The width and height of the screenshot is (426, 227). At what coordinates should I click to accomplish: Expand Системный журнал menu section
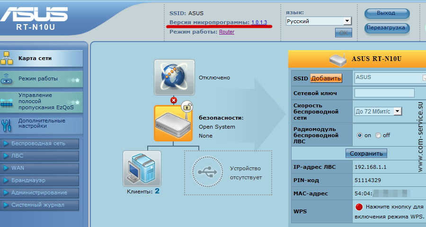click(x=39, y=205)
